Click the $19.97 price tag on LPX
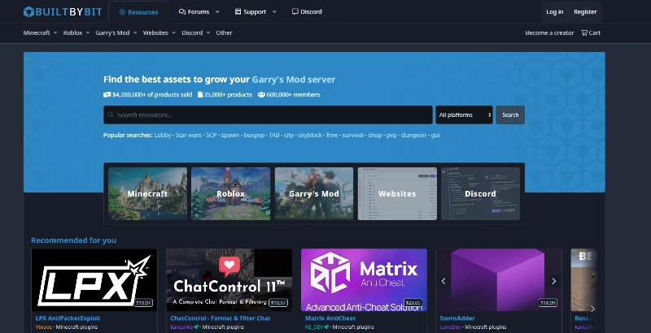The height and width of the screenshot is (333, 651). click(143, 303)
